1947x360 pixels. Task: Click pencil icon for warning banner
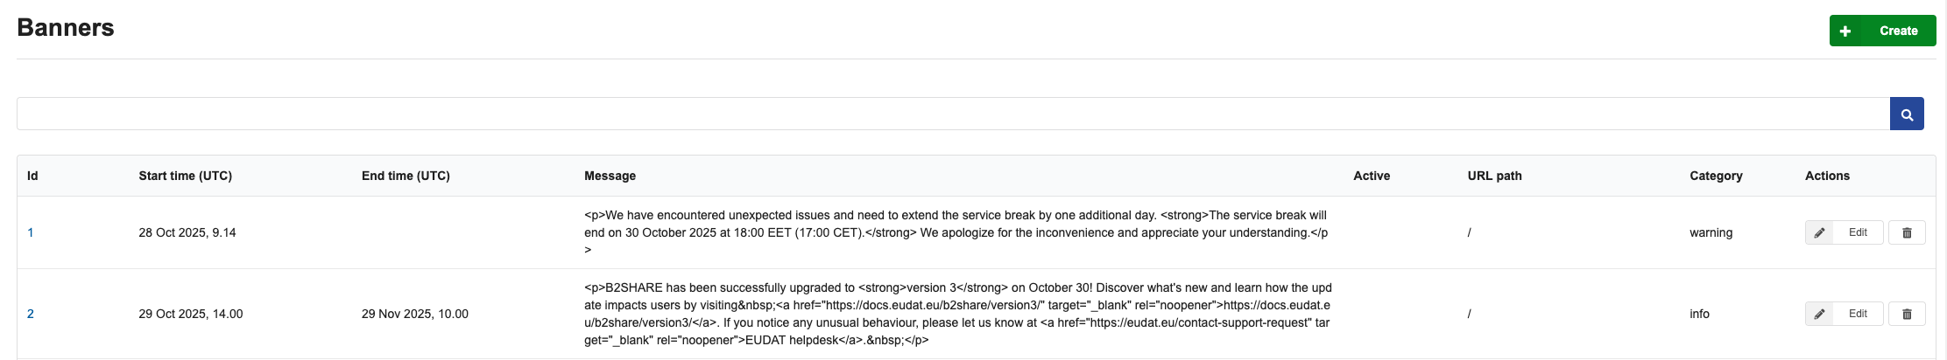(x=1819, y=232)
